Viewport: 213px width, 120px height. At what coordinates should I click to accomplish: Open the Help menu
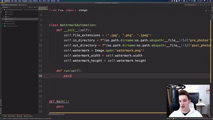pos(58,1)
